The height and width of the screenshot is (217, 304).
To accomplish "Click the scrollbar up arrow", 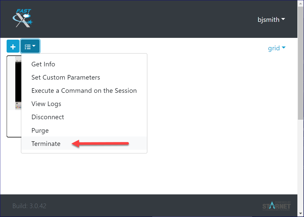I will coord(300,3).
